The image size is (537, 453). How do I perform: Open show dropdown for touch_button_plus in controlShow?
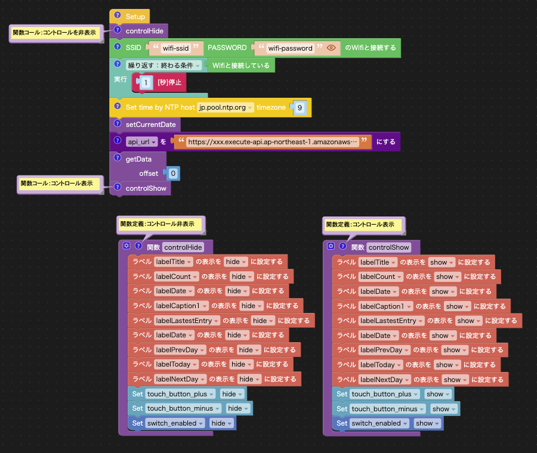tap(438, 394)
